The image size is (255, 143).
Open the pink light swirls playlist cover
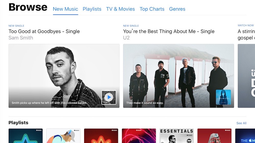139,136
